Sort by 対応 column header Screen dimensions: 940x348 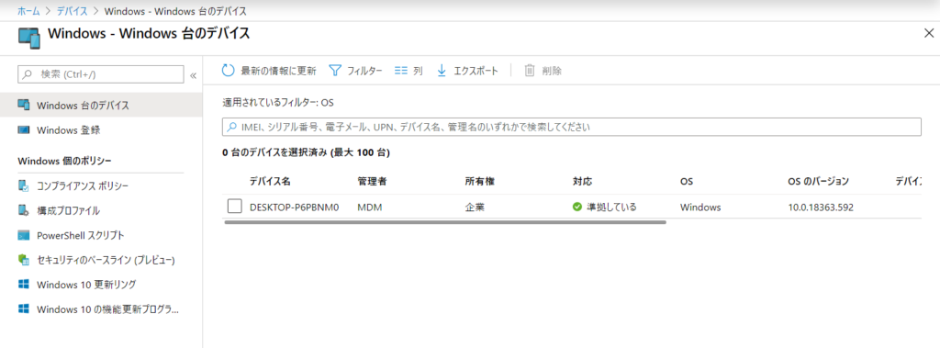pyautogui.click(x=583, y=181)
